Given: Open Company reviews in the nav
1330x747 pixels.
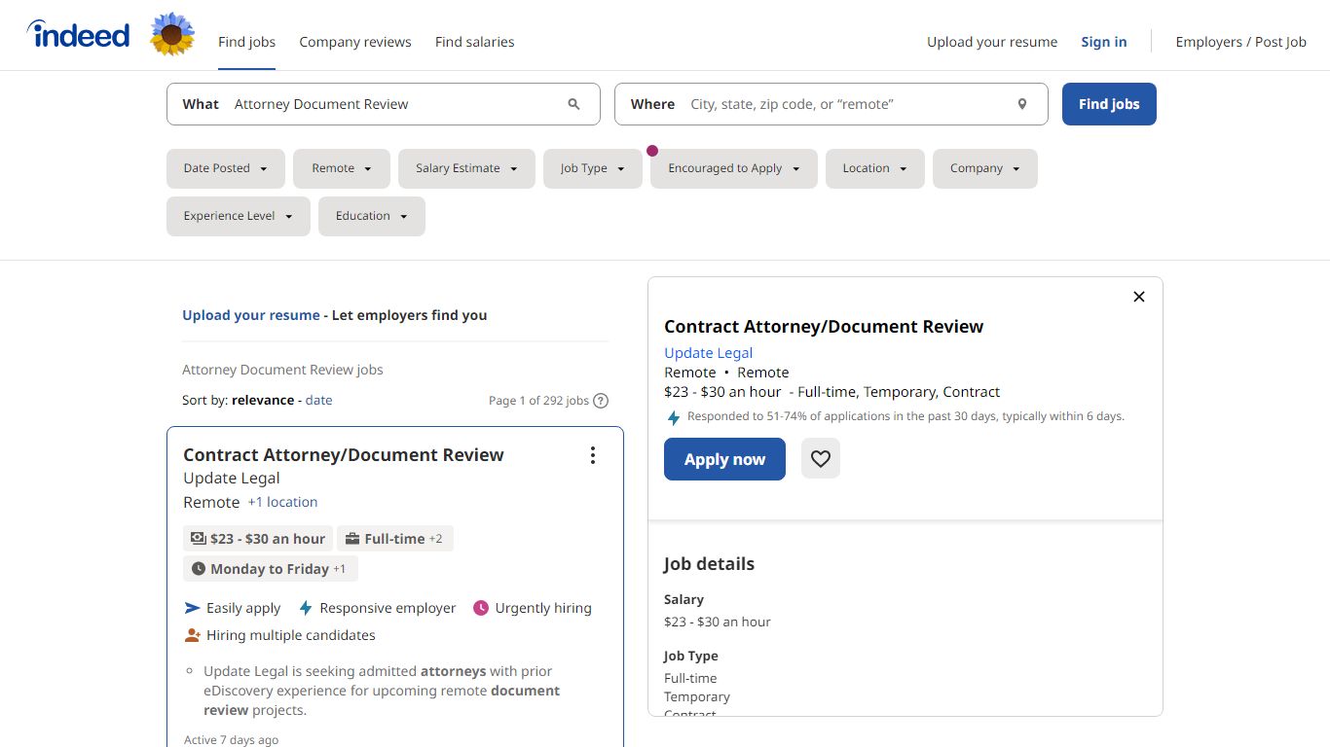Looking at the screenshot, I should [x=355, y=42].
